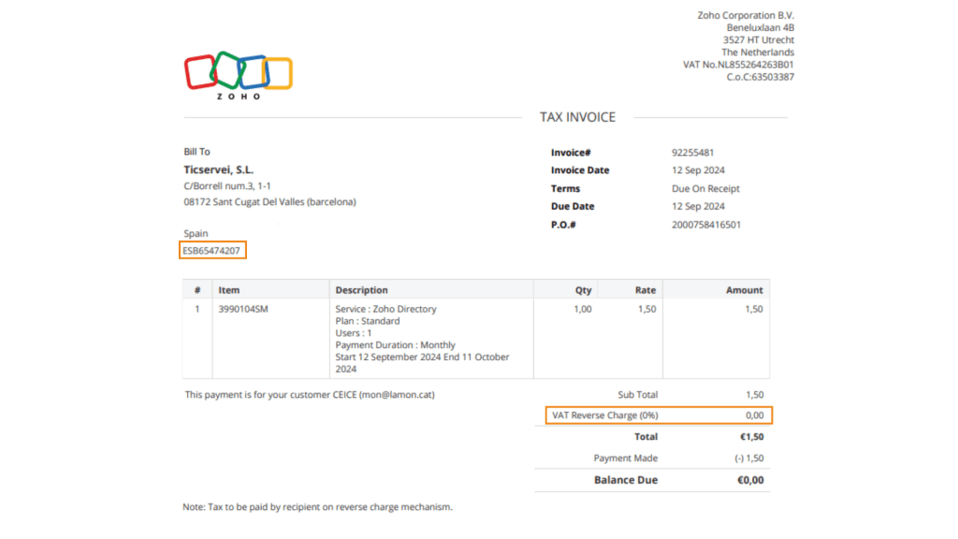This screenshot has width=958, height=539.
Task: Select invoice number 92255481
Action: point(693,153)
